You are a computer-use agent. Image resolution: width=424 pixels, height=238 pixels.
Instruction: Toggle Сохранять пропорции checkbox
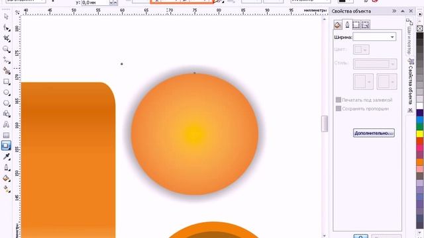(x=339, y=108)
